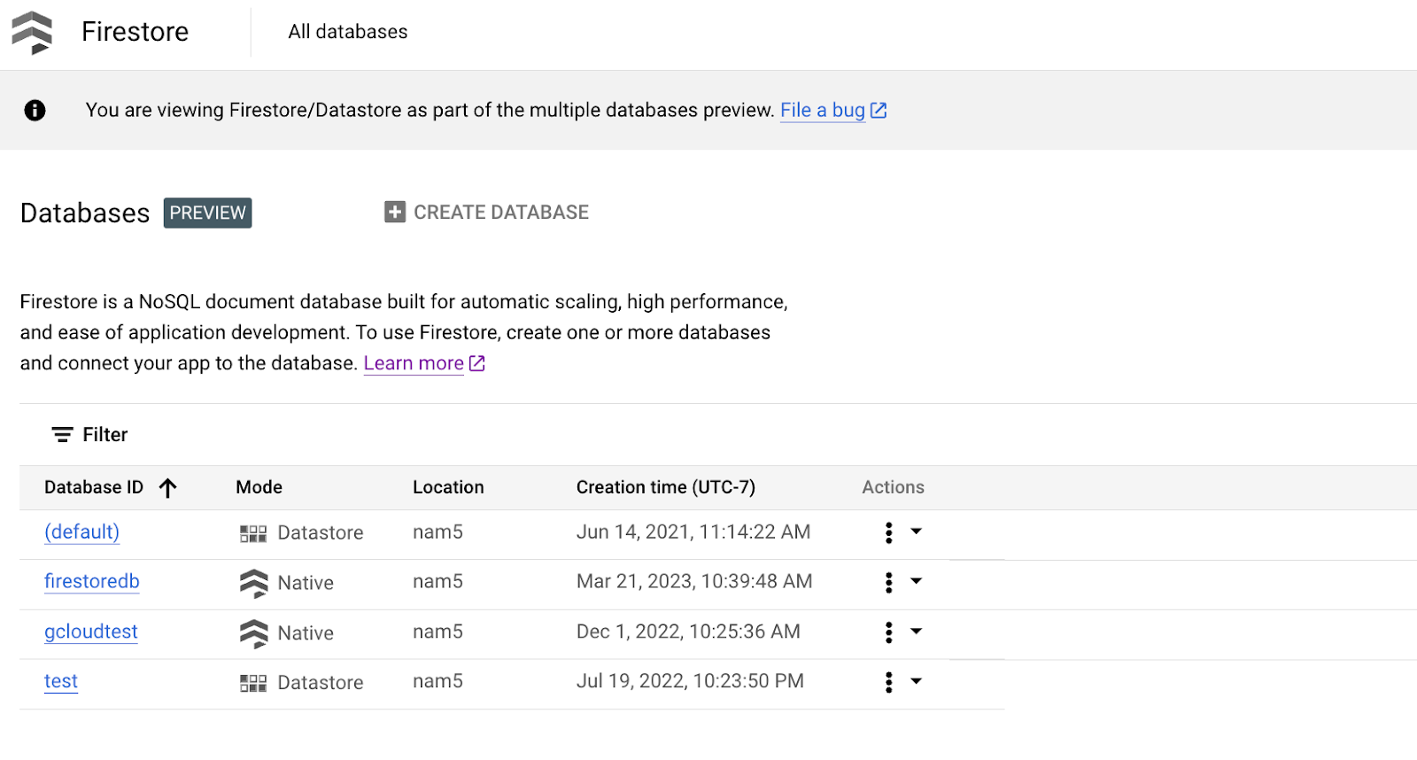The height and width of the screenshot is (760, 1417).
Task: Click the external link icon beside File a bug
Action: pyautogui.click(x=879, y=110)
